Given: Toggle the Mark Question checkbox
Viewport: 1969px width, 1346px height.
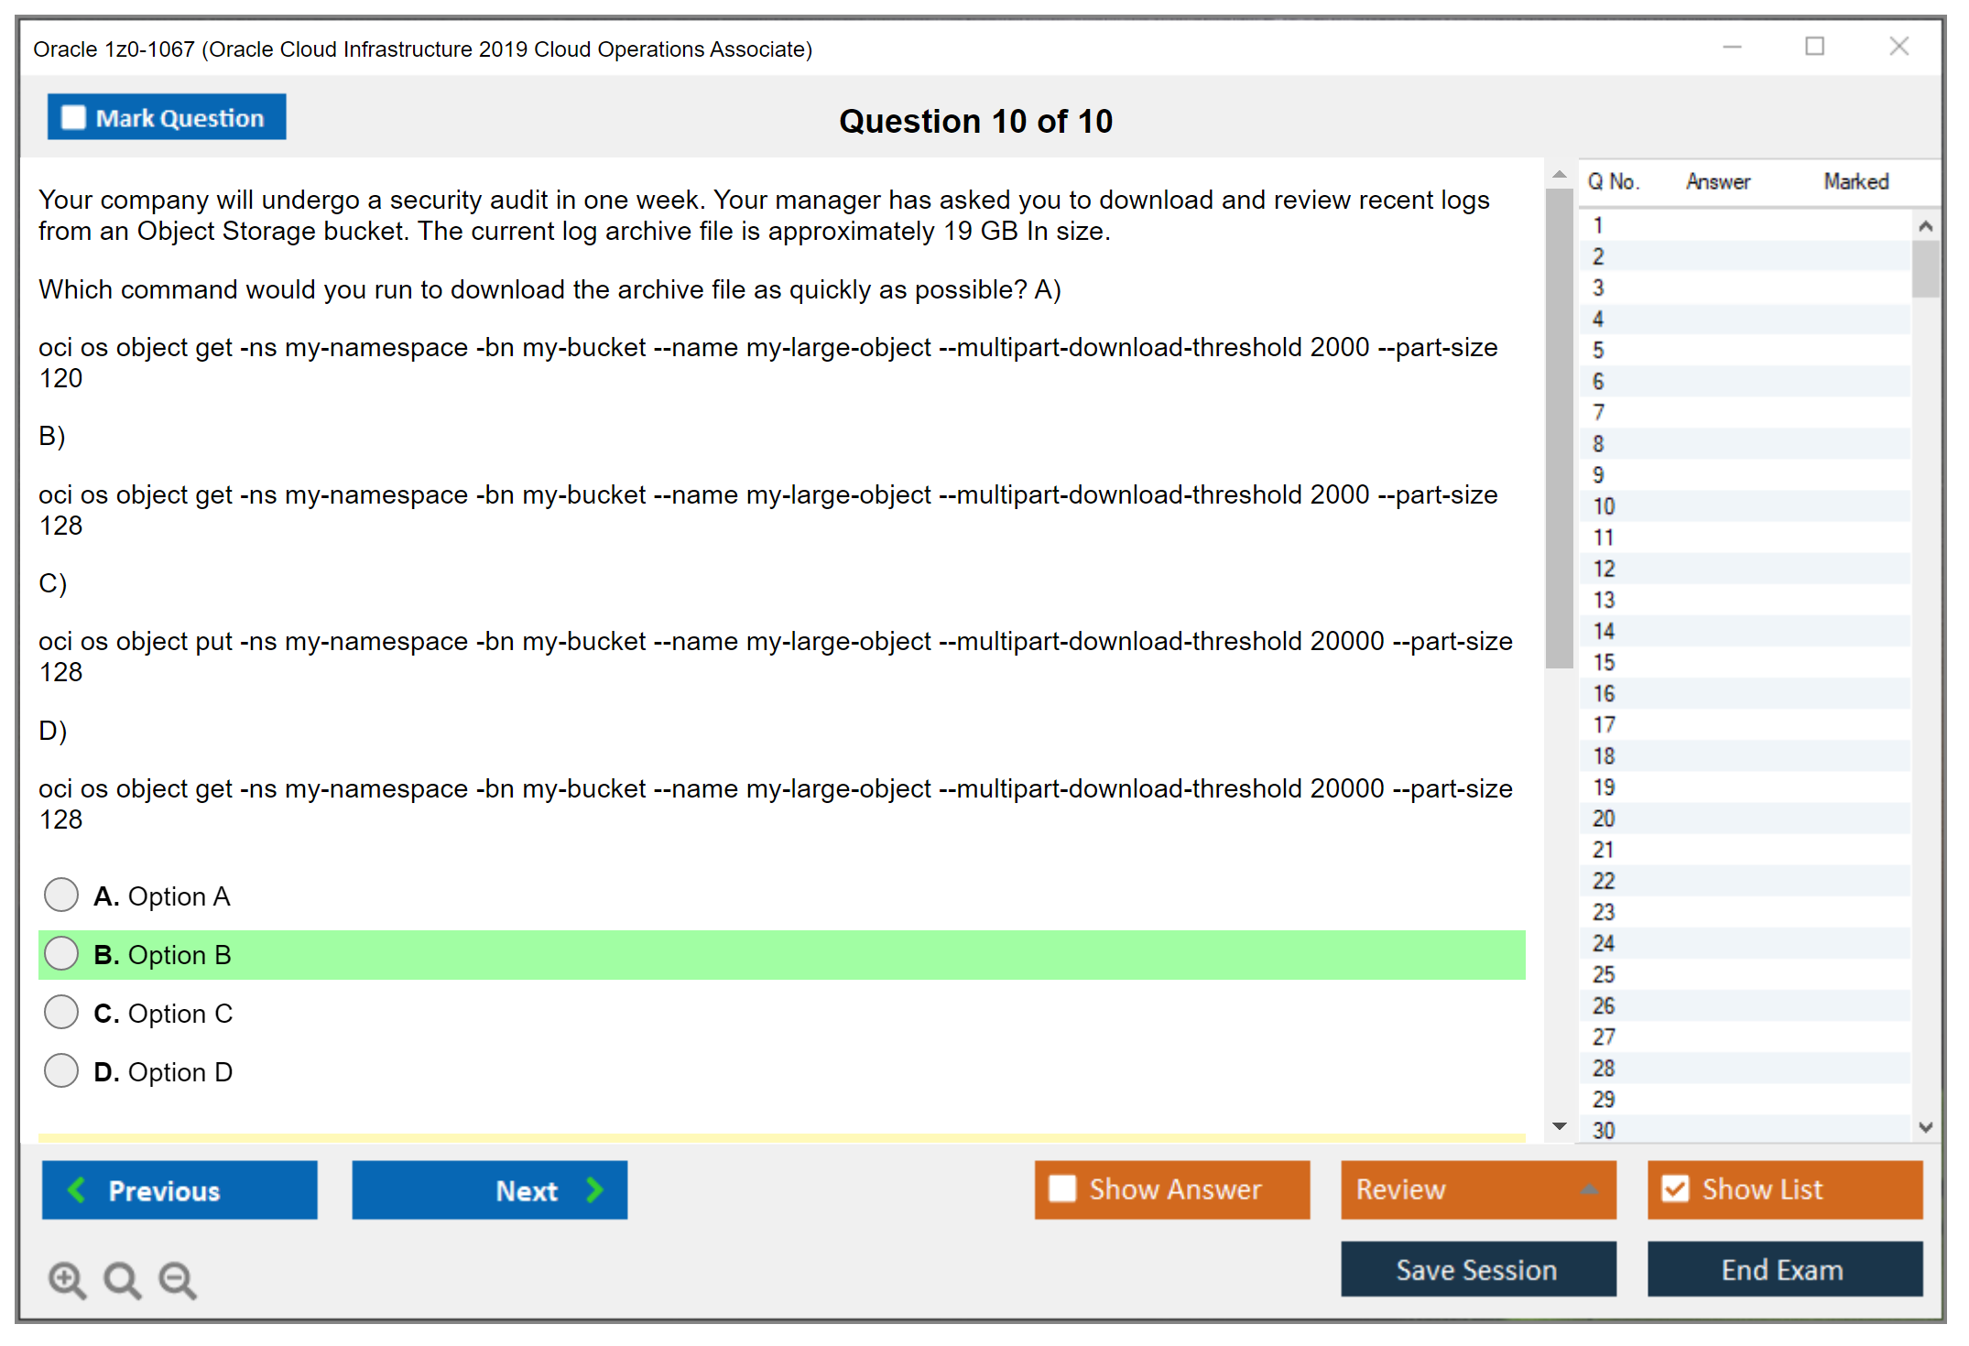Looking at the screenshot, I should (x=74, y=117).
